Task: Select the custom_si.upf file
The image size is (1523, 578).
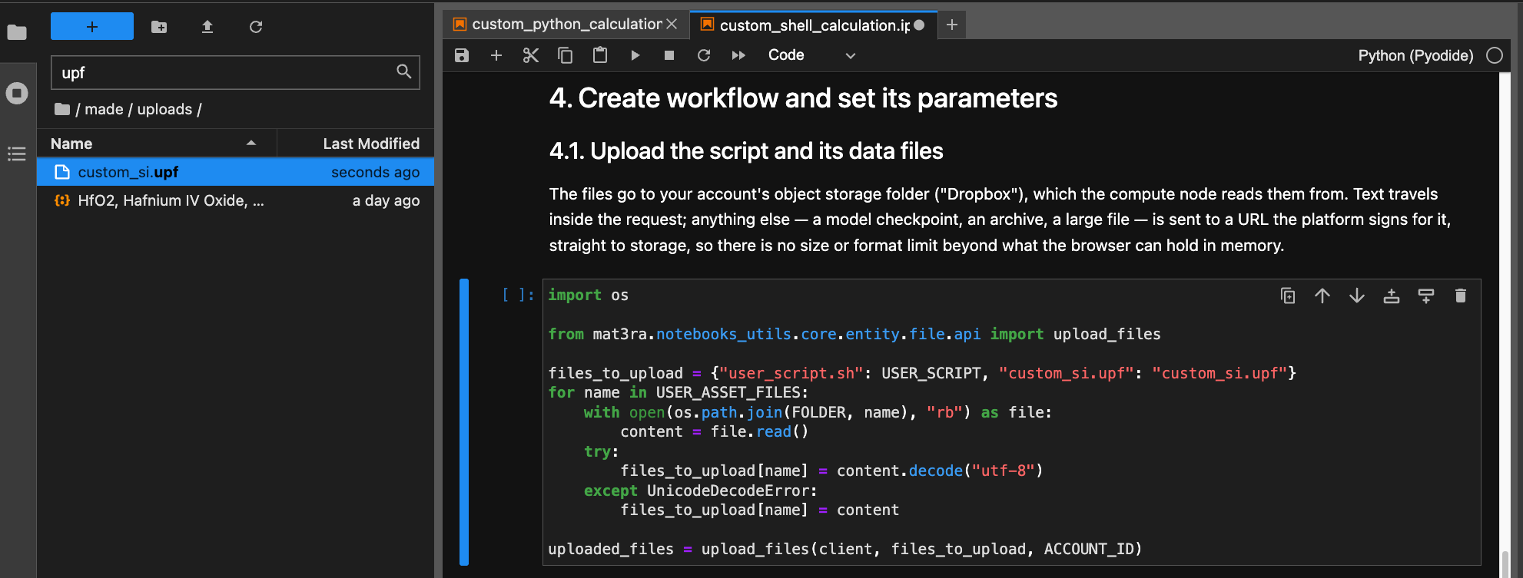Action: [235, 172]
